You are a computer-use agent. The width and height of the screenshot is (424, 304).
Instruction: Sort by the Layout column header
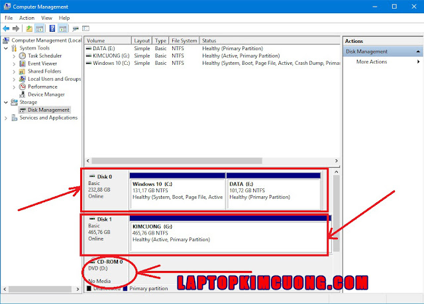coord(142,40)
